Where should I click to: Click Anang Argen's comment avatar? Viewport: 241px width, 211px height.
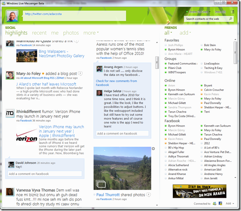(99, 69)
